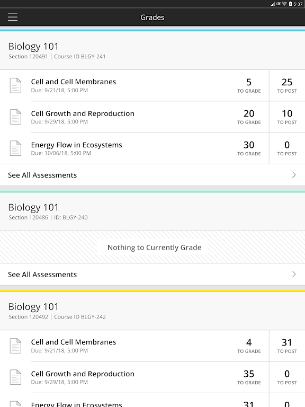Screen dimensions: 305x407
Task: Expand See All Assessments chevron for section 120486
Action: 293,274
